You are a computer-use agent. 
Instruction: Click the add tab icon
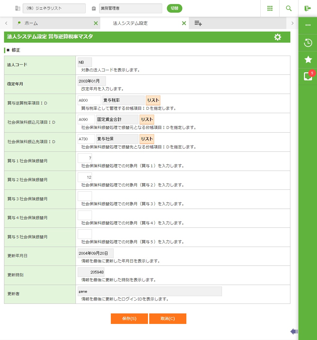coord(198,23)
